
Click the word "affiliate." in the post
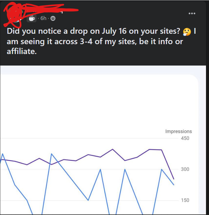click(22, 52)
